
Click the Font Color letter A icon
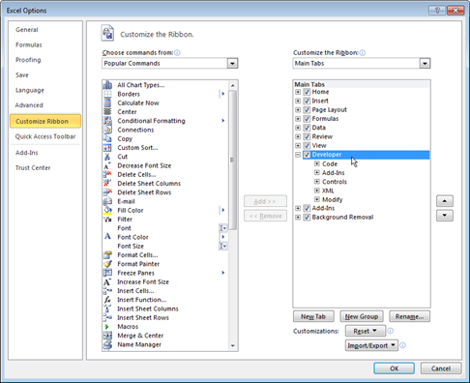107,237
